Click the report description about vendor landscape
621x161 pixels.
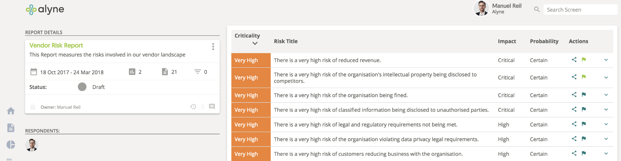point(107,55)
